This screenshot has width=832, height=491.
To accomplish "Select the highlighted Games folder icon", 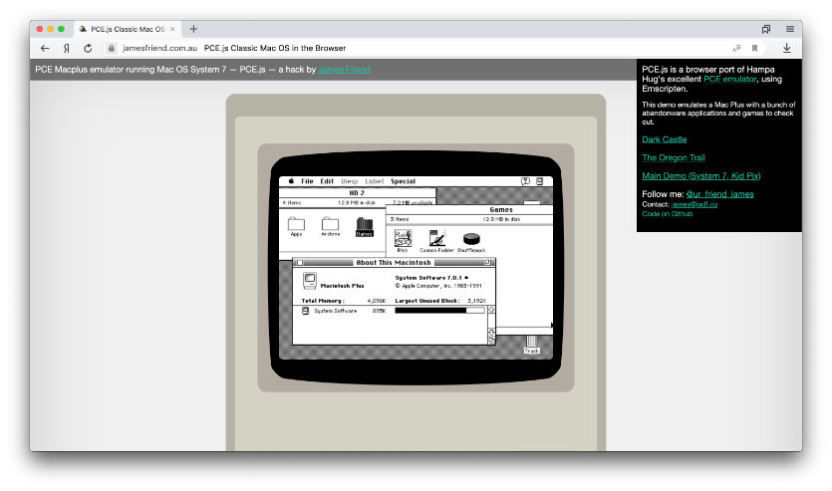I will [x=364, y=226].
